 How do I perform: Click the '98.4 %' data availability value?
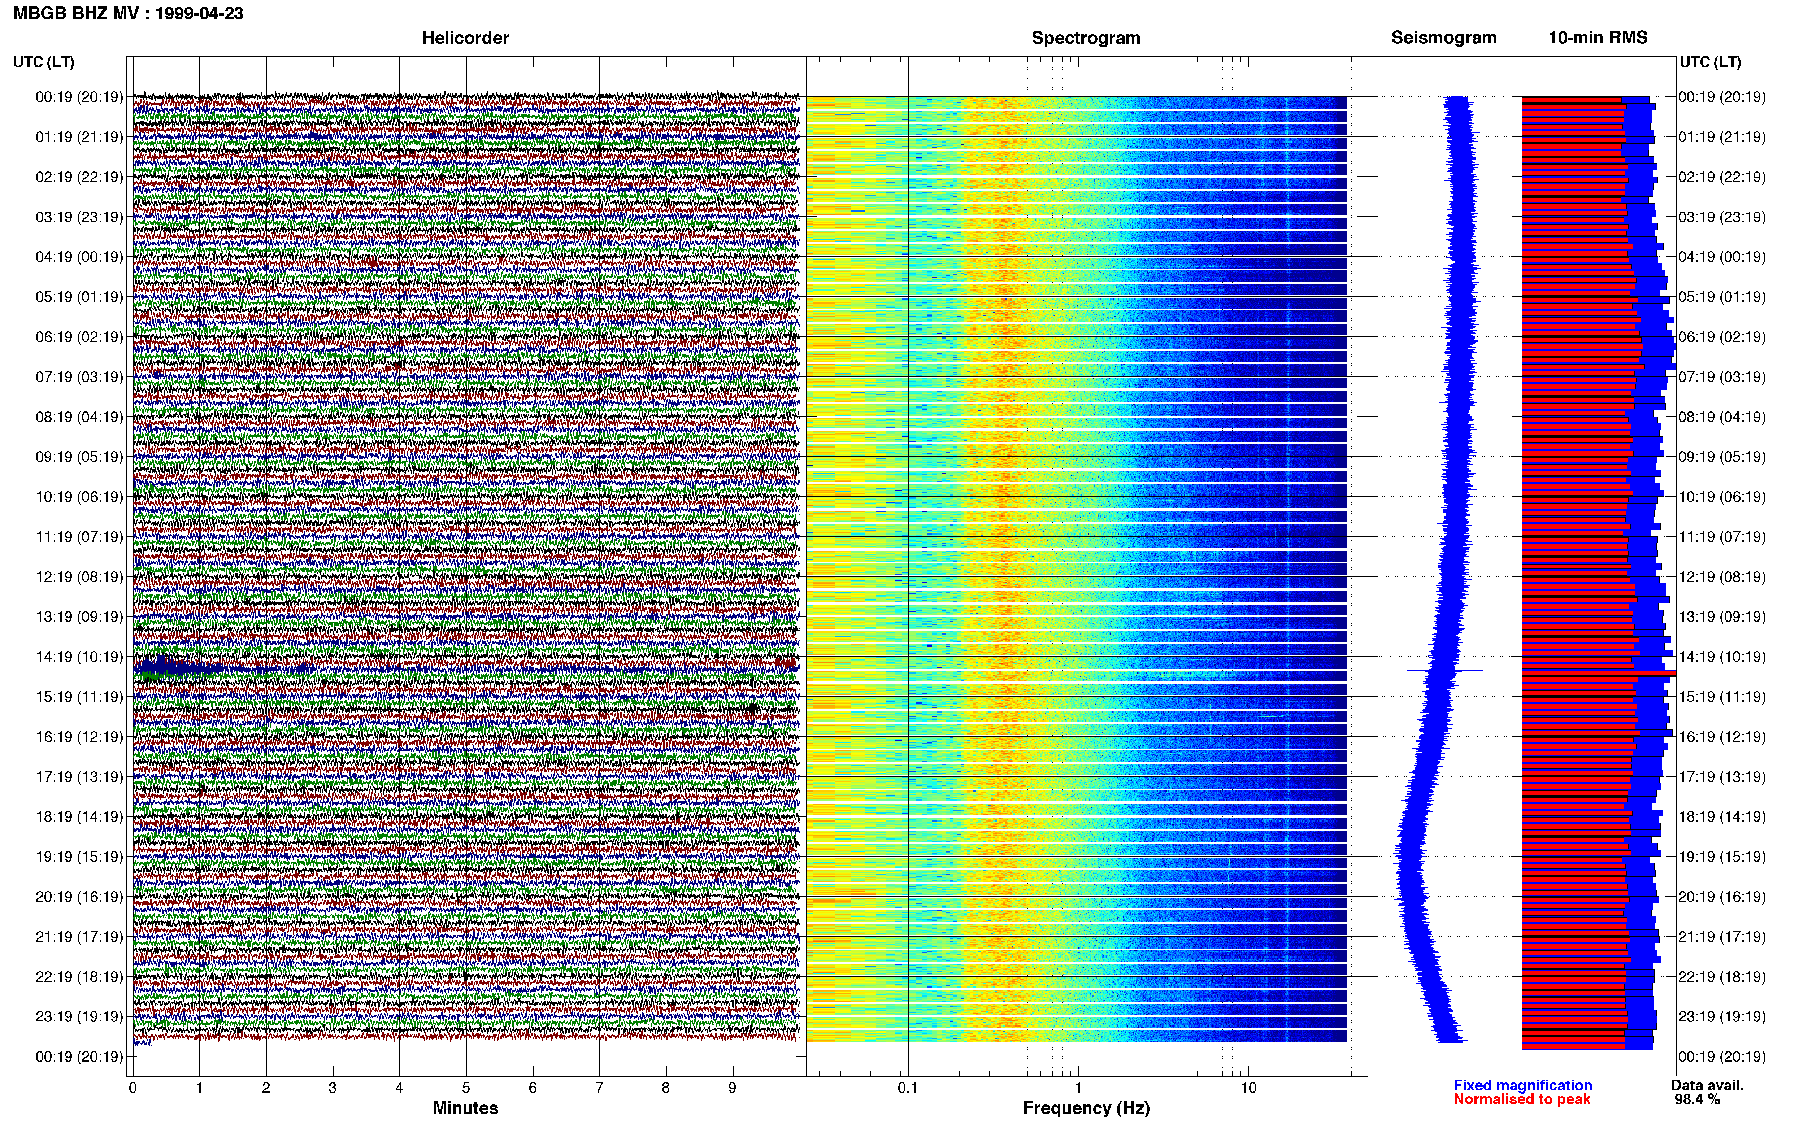point(1697,1099)
